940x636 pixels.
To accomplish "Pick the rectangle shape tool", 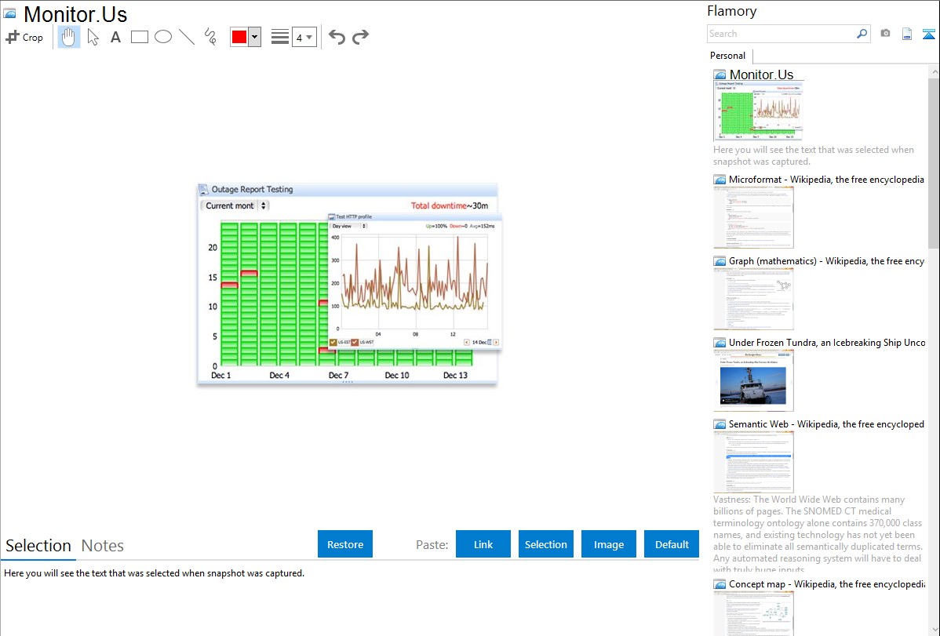I will click(x=140, y=37).
